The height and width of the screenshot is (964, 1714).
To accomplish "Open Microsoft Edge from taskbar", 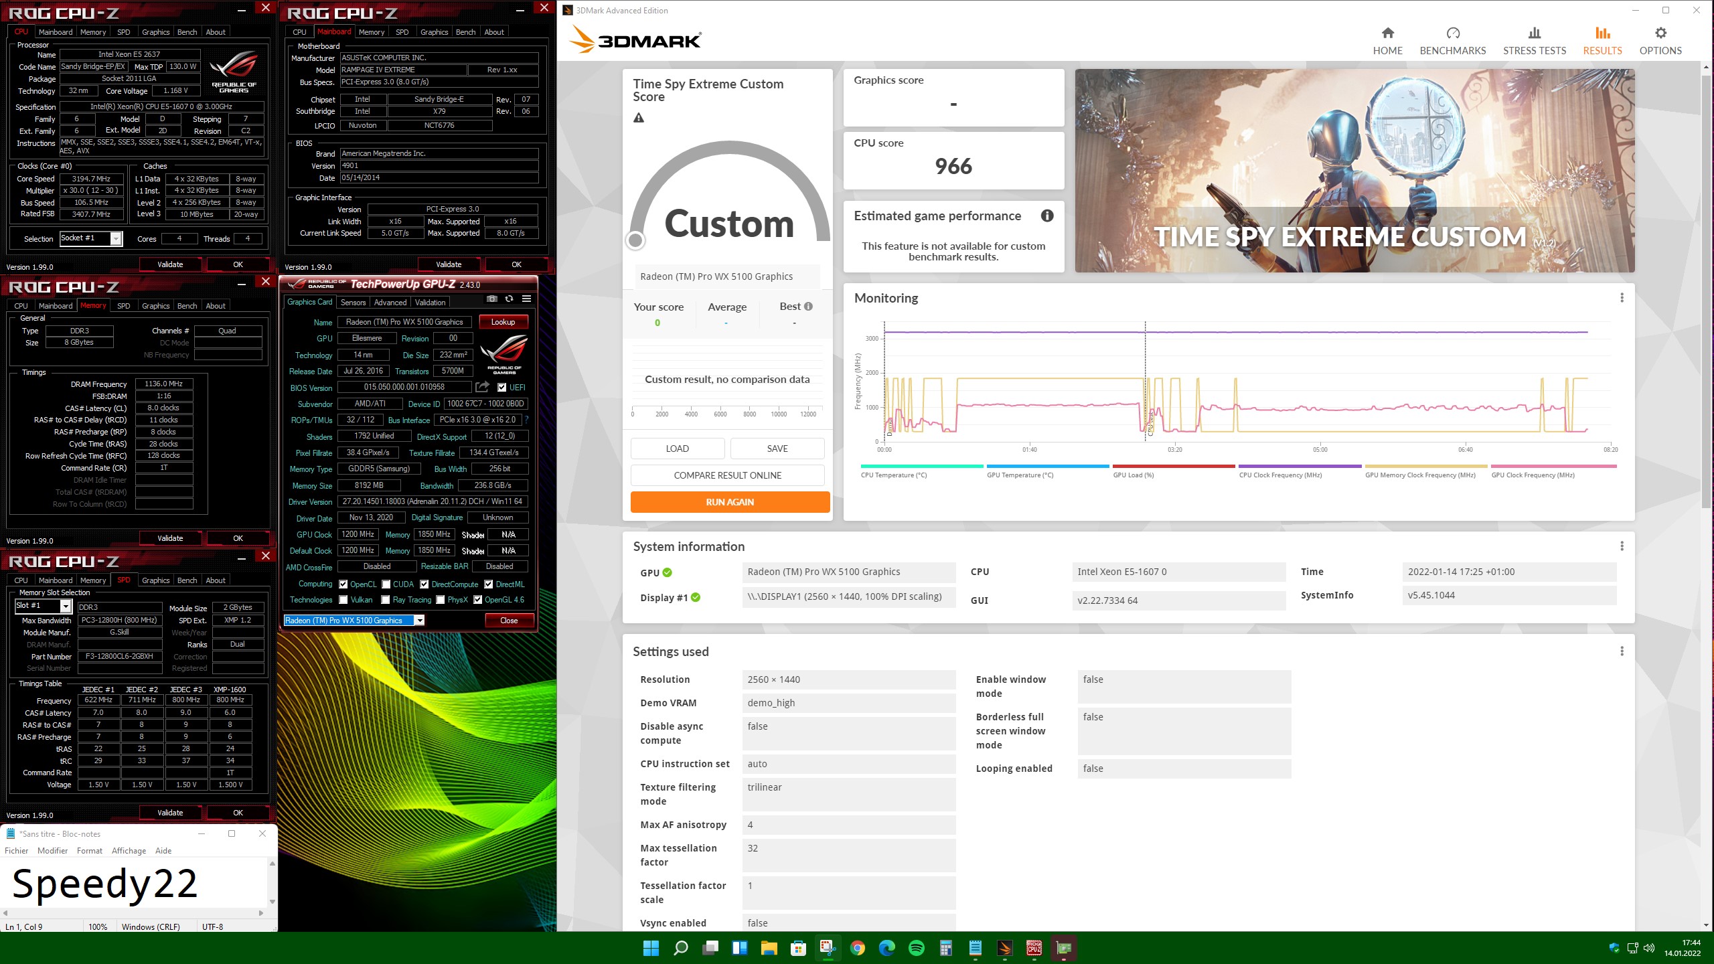I will 887,948.
